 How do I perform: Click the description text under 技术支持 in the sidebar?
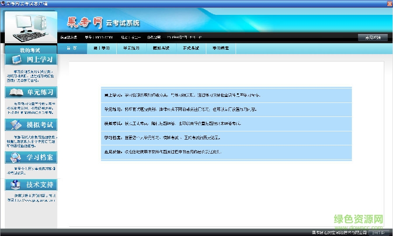(31, 198)
